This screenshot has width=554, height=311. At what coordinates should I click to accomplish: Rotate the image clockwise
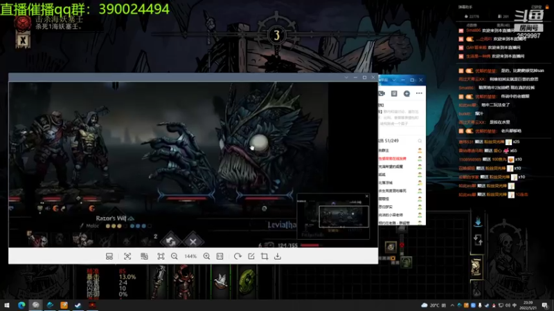pyautogui.click(x=238, y=256)
